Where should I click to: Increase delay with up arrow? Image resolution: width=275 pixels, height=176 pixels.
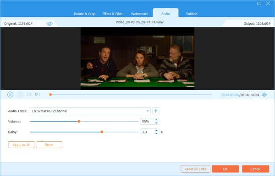point(156,130)
